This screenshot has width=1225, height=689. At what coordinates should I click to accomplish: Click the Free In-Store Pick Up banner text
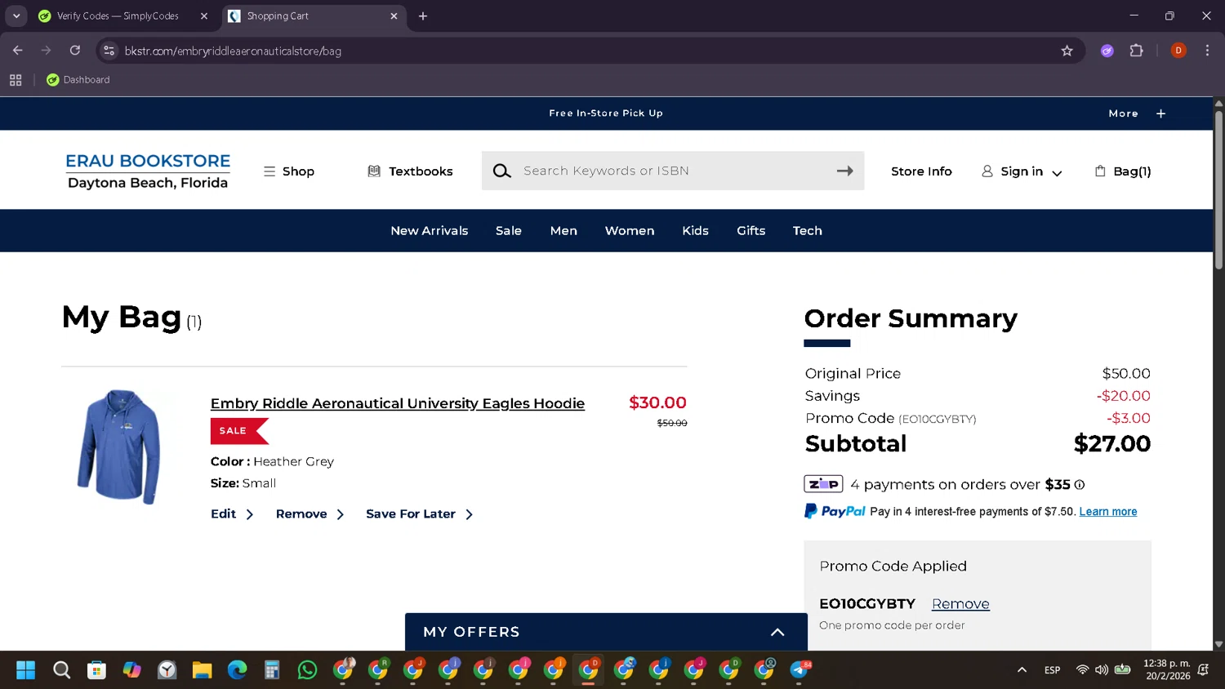[x=606, y=113]
